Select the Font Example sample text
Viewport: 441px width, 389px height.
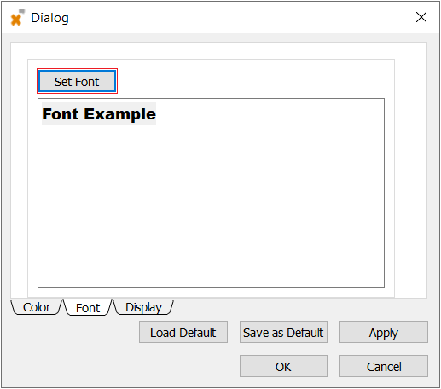pyautogui.click(x=99, y=113)
